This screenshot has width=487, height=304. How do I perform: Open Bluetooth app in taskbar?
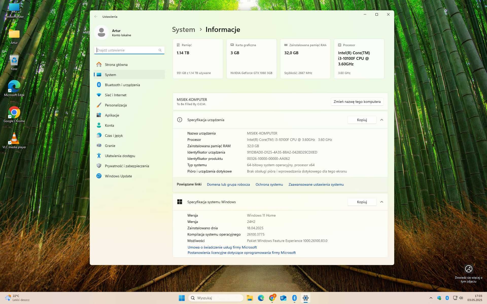tap(294, 298)
